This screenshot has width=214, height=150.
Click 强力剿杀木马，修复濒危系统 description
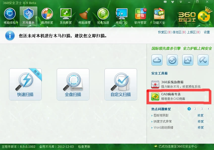tap(181, 86)
